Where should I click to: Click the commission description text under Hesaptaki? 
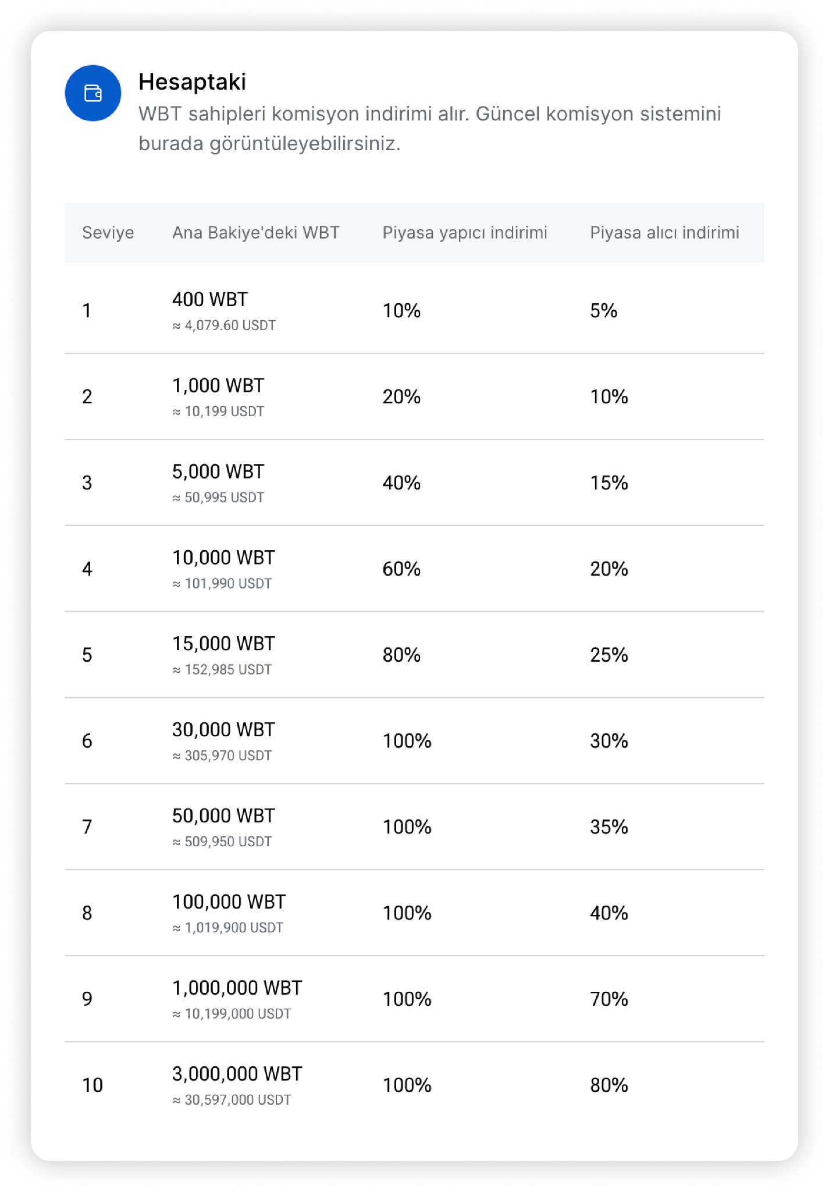click(429, 129)
